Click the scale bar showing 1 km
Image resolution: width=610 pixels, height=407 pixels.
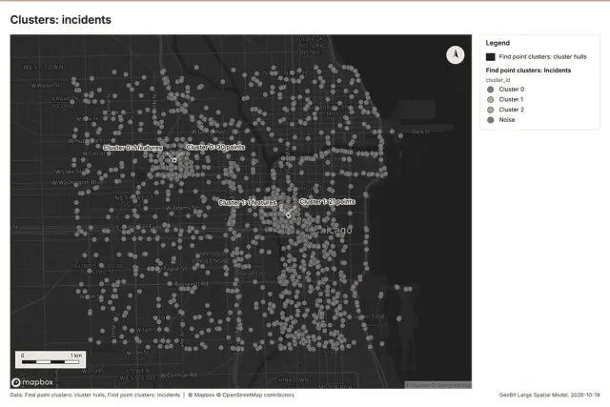point(51,359)
